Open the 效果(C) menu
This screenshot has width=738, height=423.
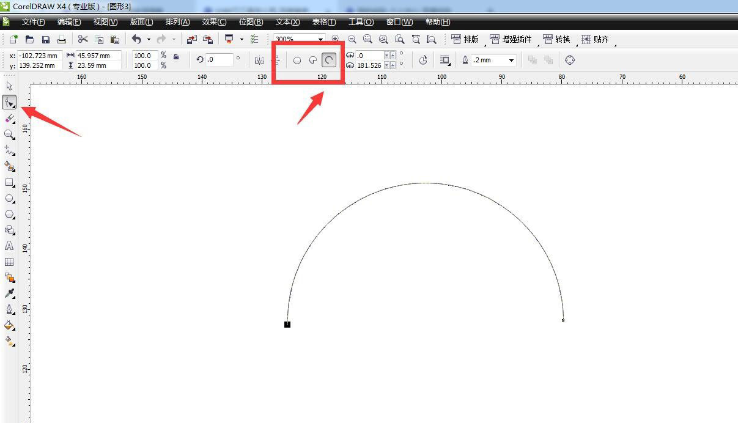(x=214, y=22)
